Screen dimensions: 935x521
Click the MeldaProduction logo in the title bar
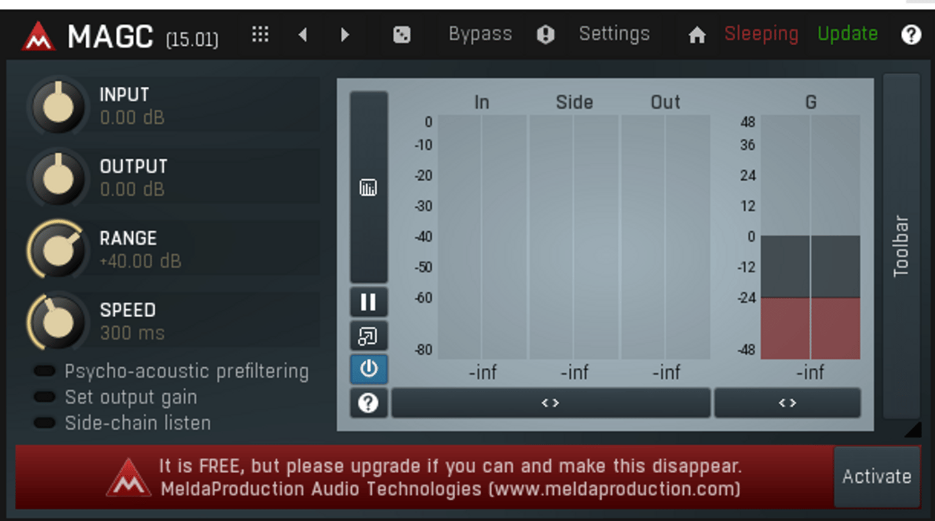click(38, 36)
